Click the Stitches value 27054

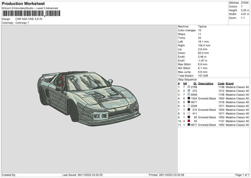(244, 4)
